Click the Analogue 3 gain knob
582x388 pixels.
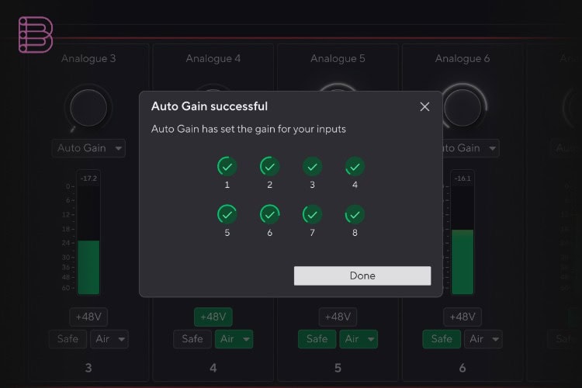[88, 108]
